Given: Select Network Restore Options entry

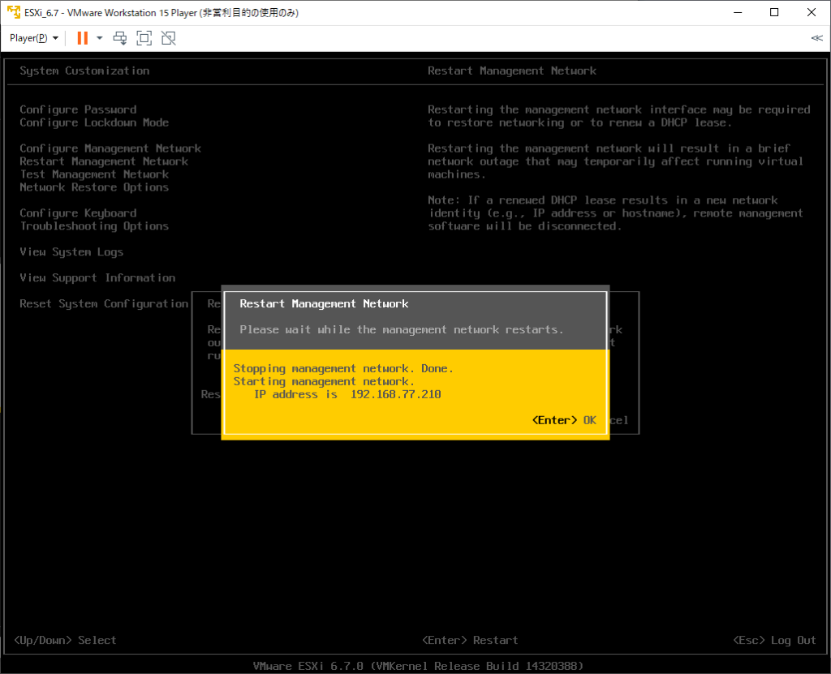Looking at the screenshot, I should [x=94, y=187].
